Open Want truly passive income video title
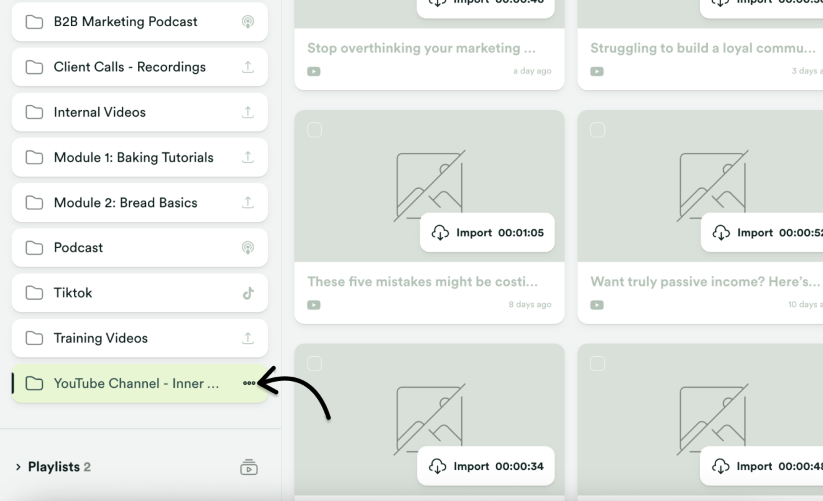 coord(705,282)
